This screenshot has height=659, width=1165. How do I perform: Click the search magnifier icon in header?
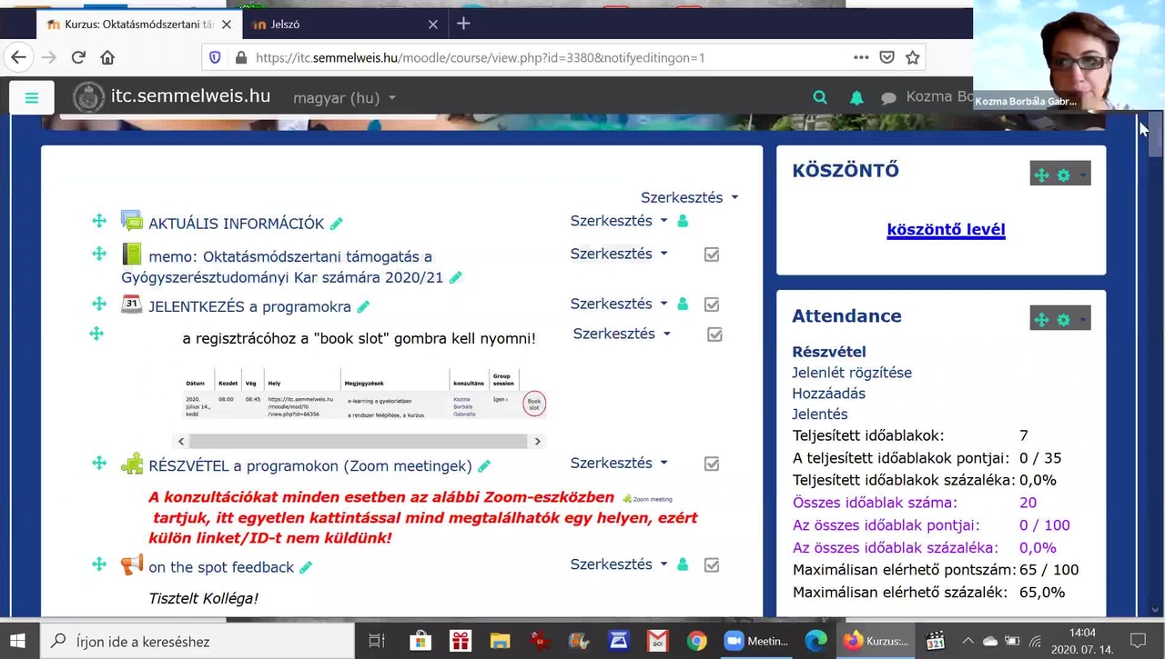tap(820, 97)
